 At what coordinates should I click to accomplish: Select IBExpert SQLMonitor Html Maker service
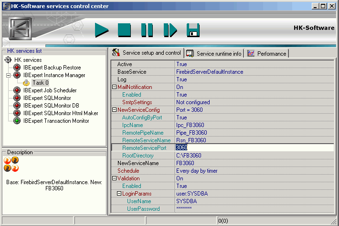(x=61, y=113)
